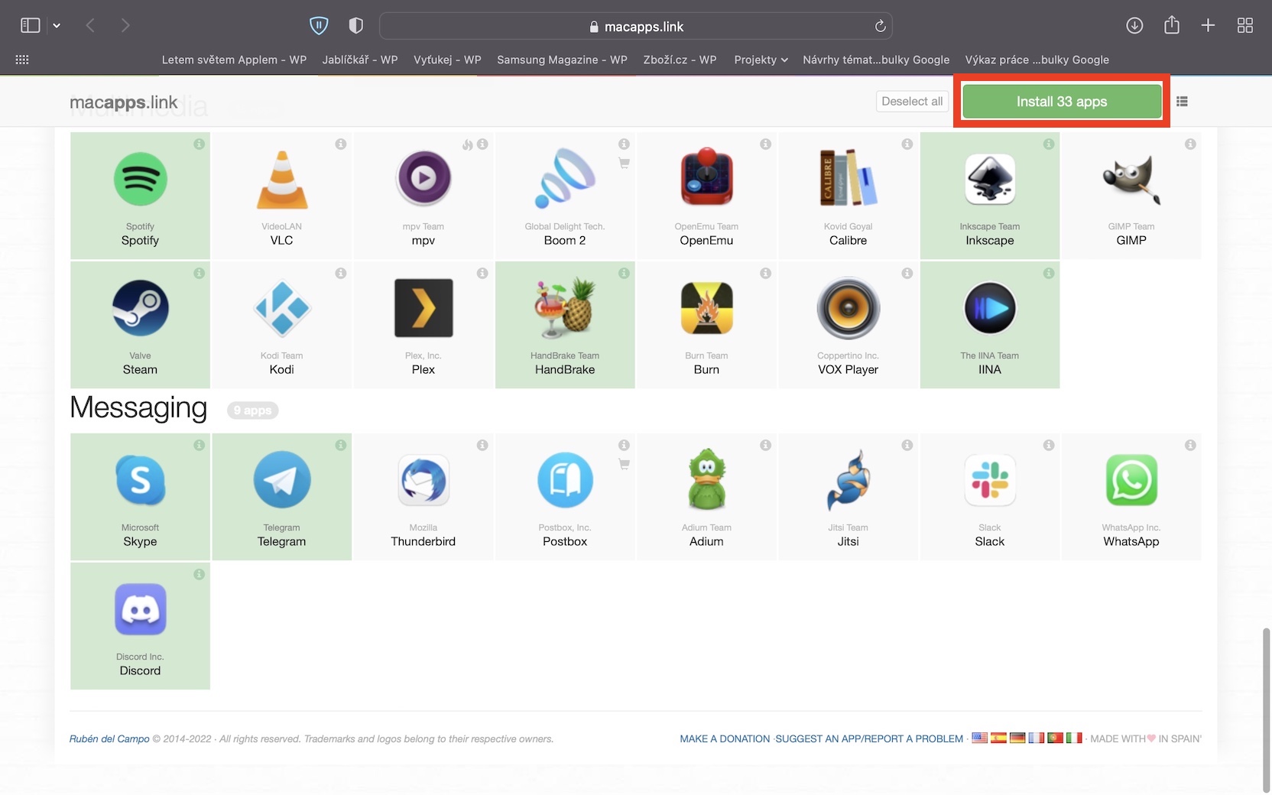Image resolution: width=1272 pixels, height=795 pixels.
Task: Open info for the VLC tile
Action: tap(341, 144)
